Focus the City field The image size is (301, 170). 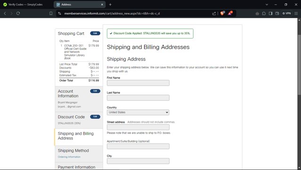[x=138, y=161]
